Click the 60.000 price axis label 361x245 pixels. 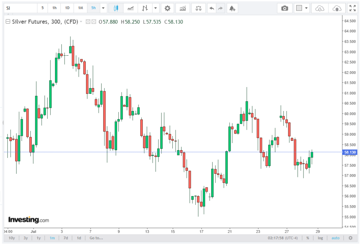tap(350, 114)
